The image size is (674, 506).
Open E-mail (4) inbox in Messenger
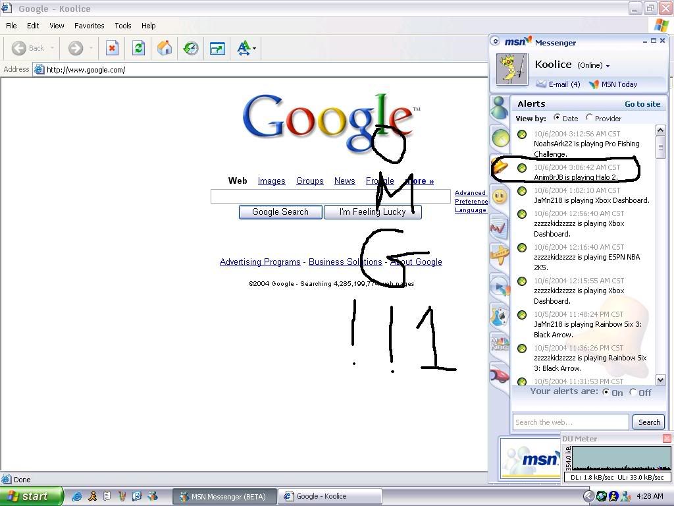(x=558, y=84)
